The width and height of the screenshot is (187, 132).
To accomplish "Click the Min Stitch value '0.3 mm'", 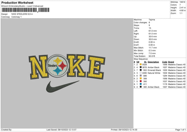I will pyautogui.click(x=152, y=50).
